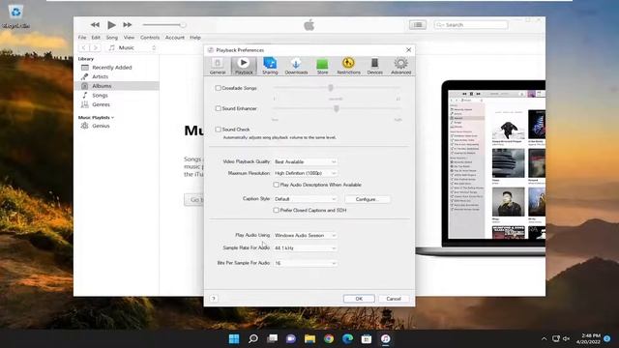This screenshot has width=619, height=348.
Task: Open the Downloads preferences tab
Action: click(296, 66)
